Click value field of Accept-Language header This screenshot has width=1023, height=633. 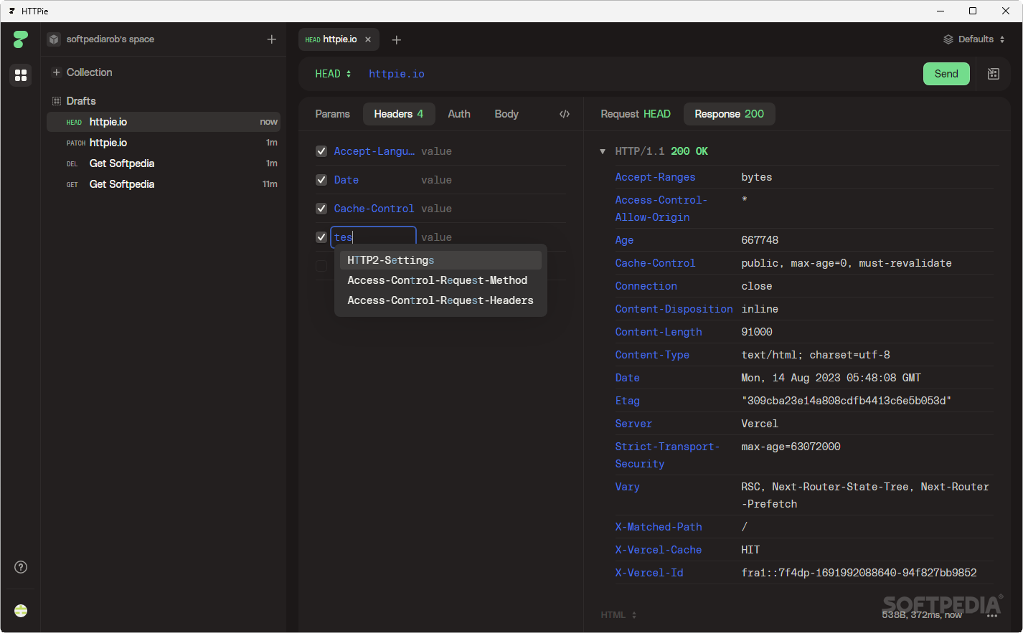tap(493, 151)
